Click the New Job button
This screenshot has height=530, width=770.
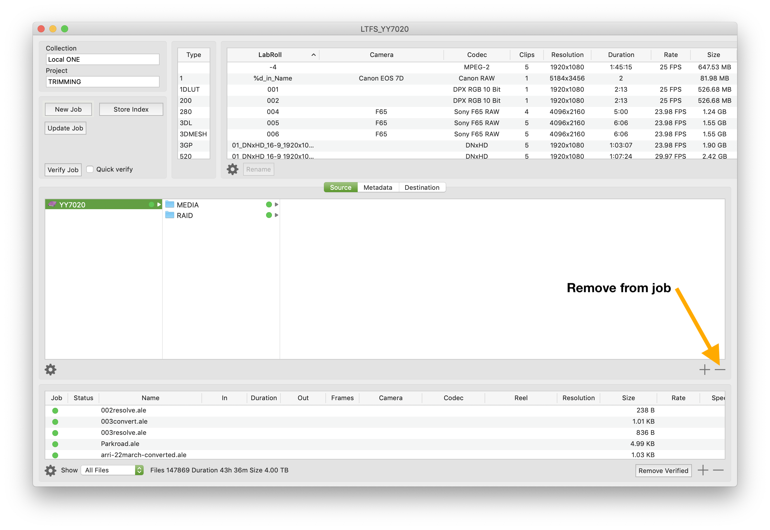(x=68, y=109)
